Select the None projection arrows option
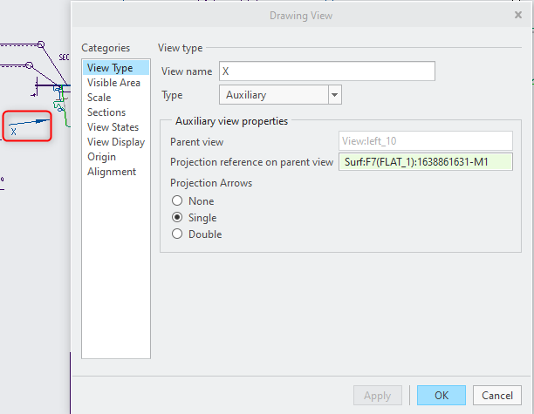 tap(177, 201)
